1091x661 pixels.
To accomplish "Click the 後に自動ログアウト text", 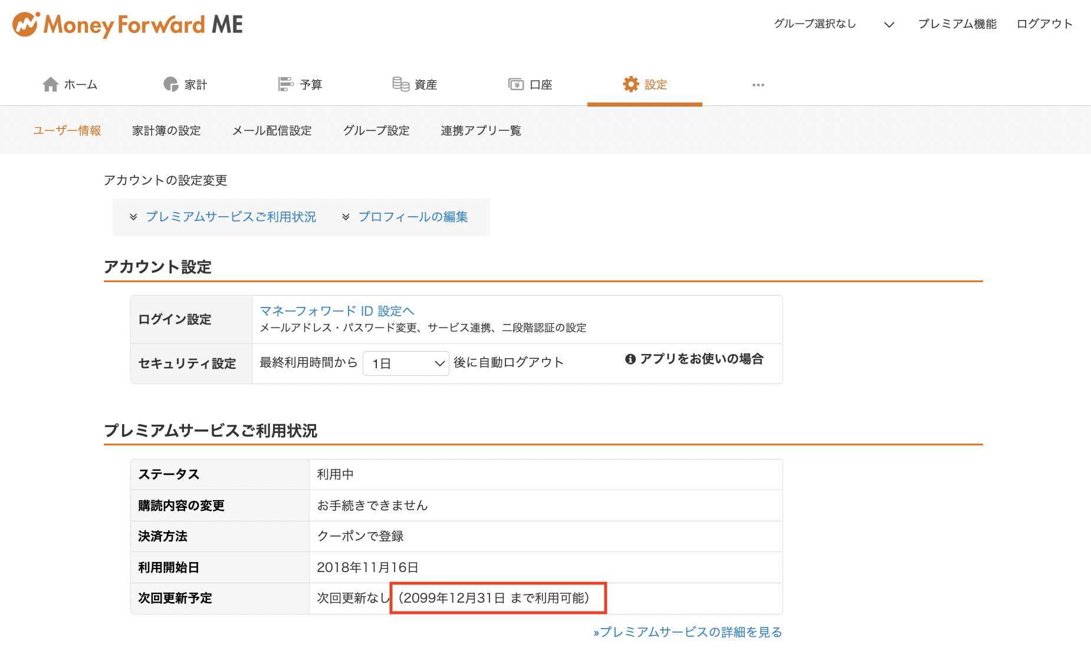I will click(508, 362).
